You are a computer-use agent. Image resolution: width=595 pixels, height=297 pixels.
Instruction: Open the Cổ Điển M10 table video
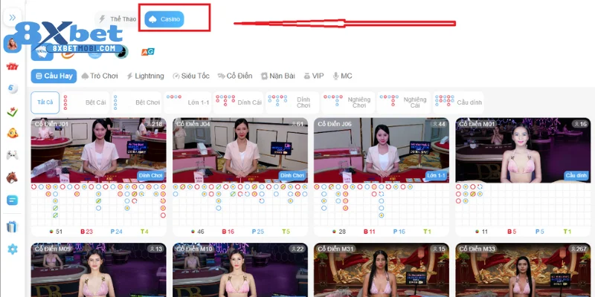coord(240,270)
